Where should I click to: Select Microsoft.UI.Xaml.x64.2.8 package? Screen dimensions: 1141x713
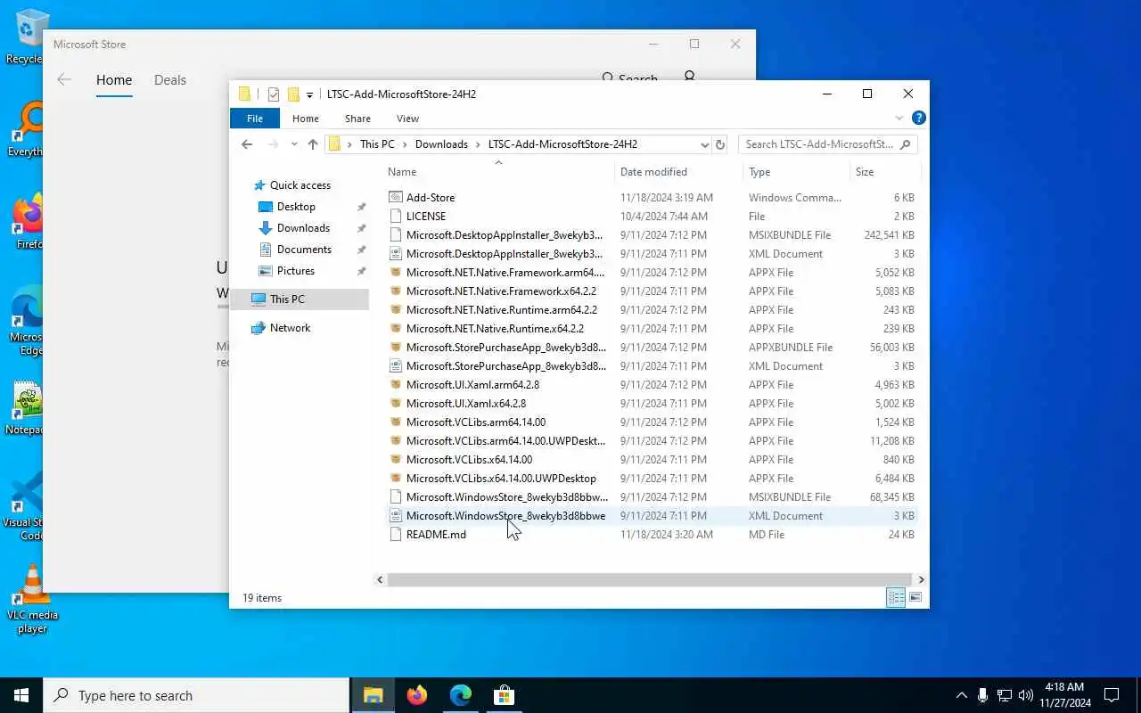[x=466, y=403]
